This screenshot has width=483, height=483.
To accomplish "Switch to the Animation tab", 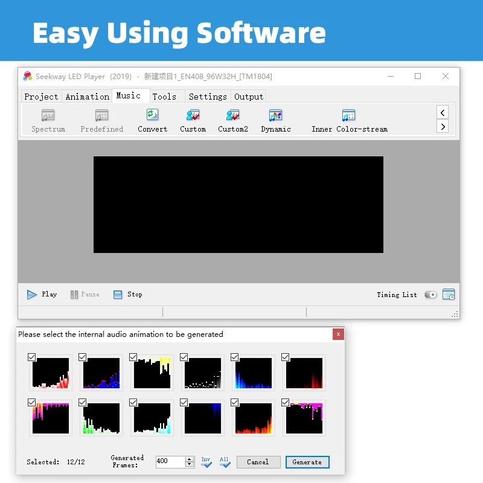I will coord(87,97).
